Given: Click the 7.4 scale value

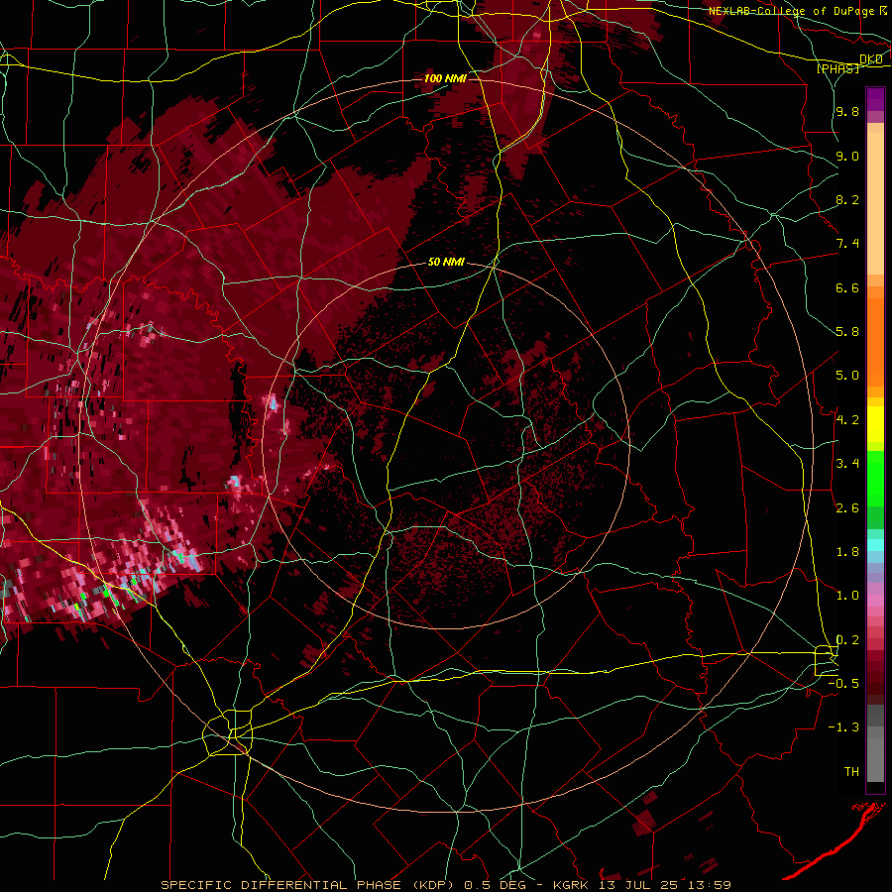Looking at the screenshot, I should 847,244.
